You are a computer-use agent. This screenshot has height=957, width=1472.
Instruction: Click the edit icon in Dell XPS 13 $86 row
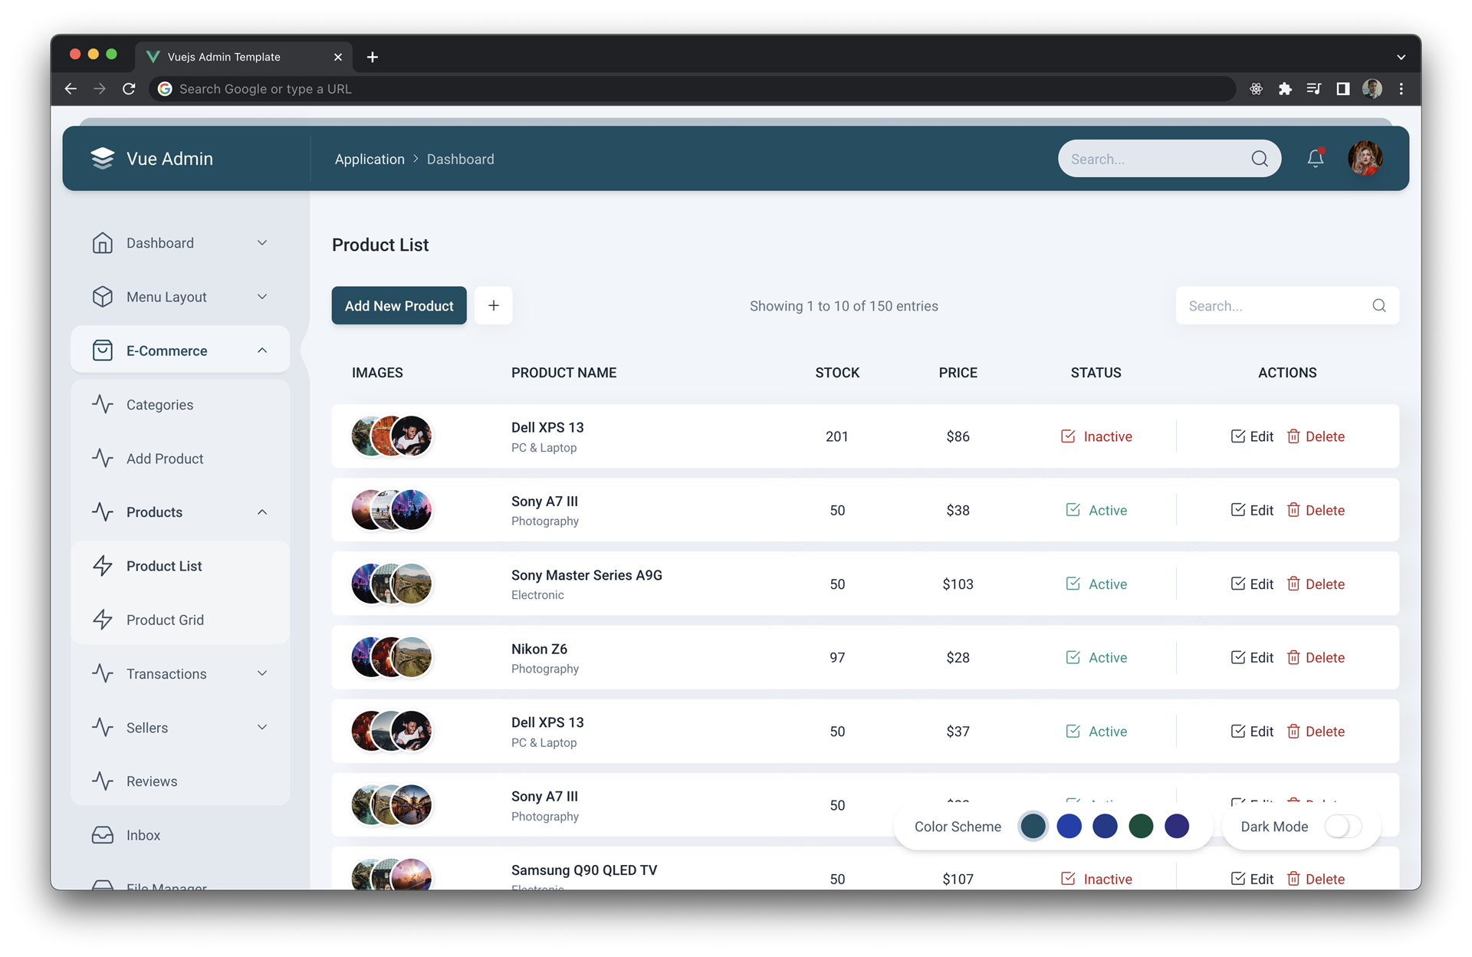click(x=1237, y=436)
